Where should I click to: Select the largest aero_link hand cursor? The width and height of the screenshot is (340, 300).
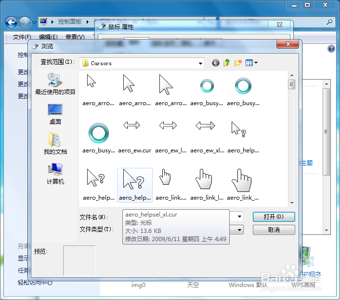pyautogui.click(x=243, y=185)
